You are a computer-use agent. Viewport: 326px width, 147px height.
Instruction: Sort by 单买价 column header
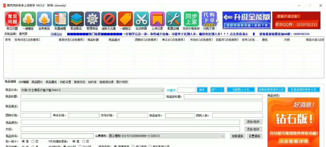click(174, 40)
